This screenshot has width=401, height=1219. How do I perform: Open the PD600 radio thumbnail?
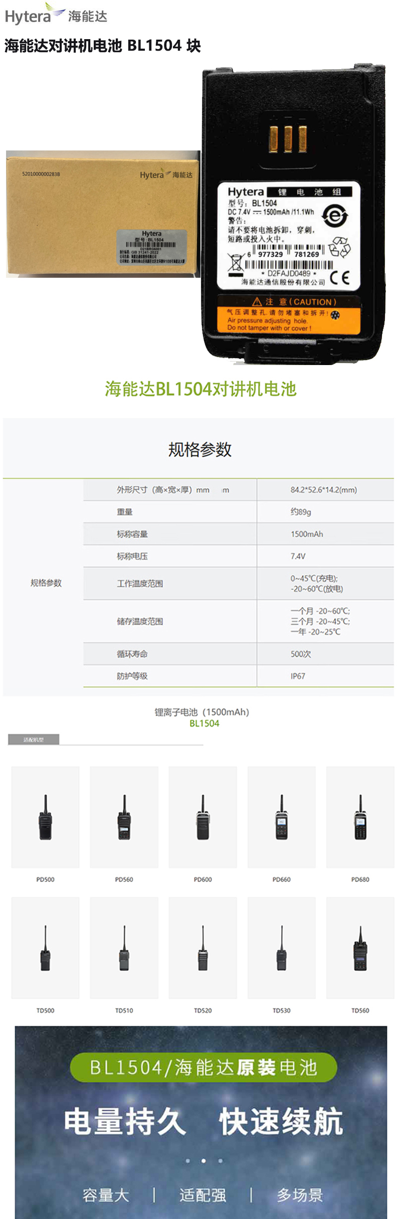click(203, 817)
